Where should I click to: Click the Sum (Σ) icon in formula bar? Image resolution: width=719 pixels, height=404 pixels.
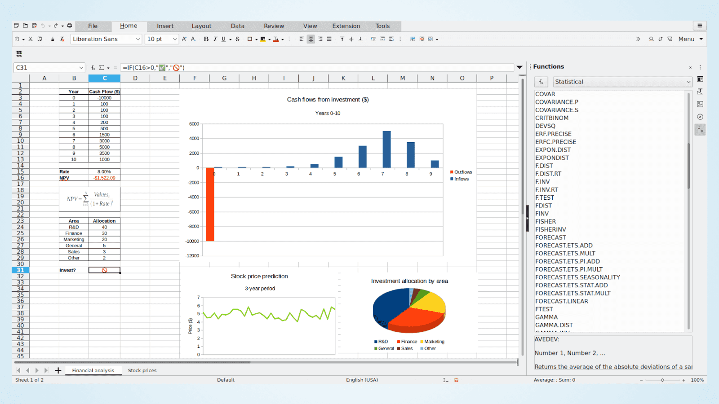tap(102, 67)
